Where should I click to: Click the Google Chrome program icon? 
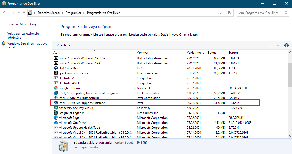point(56,88)
